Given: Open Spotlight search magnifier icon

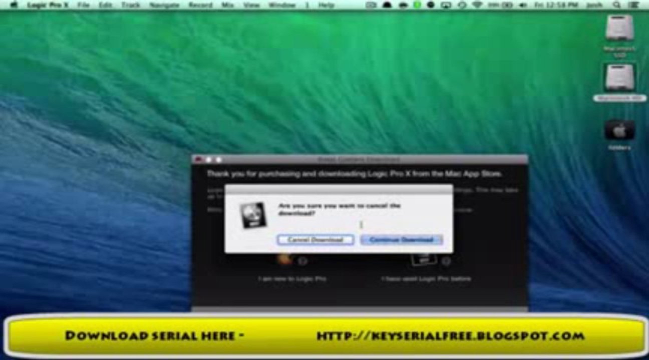Looking at the screenshot, I should point(617,5).
